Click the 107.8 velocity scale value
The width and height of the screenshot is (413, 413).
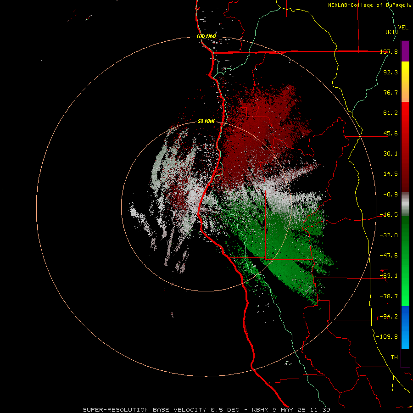tap(389, 51)
